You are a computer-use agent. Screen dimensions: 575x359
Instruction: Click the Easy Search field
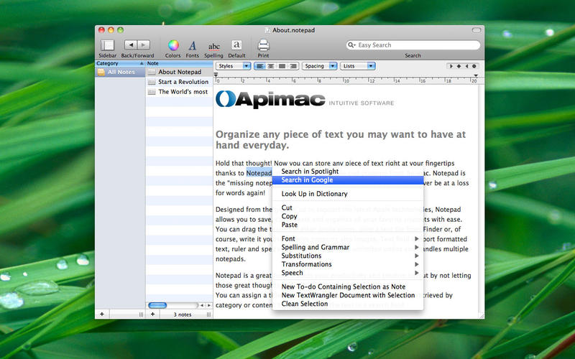(x=413, y=45)
